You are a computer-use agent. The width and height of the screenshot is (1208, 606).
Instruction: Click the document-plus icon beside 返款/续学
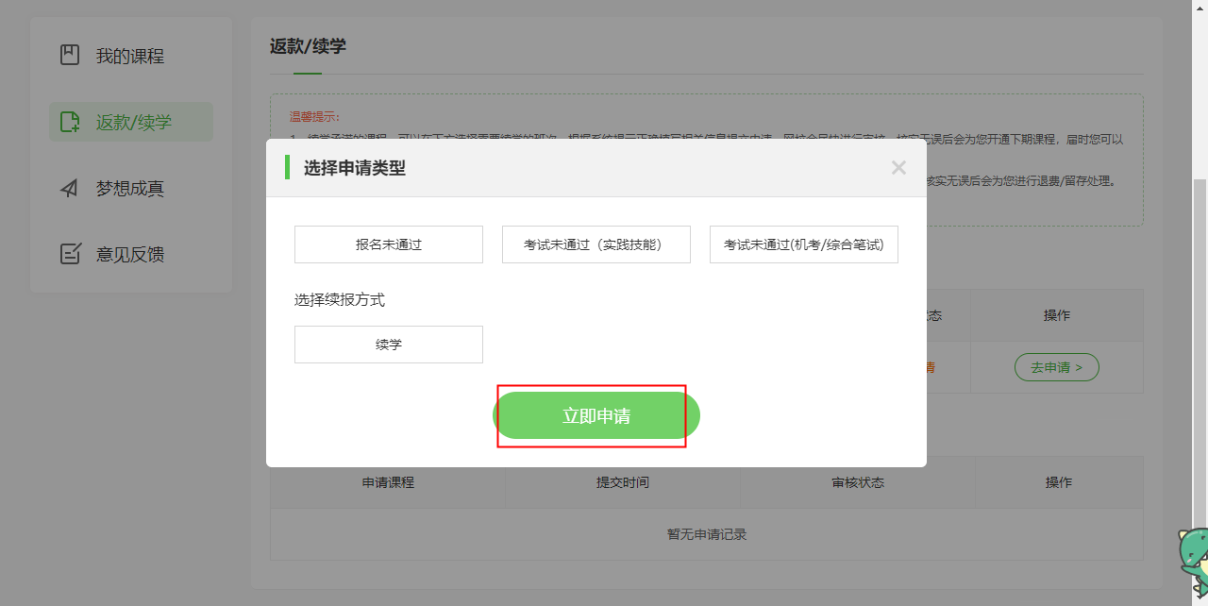pyautogui.click(x=70, y=122)
